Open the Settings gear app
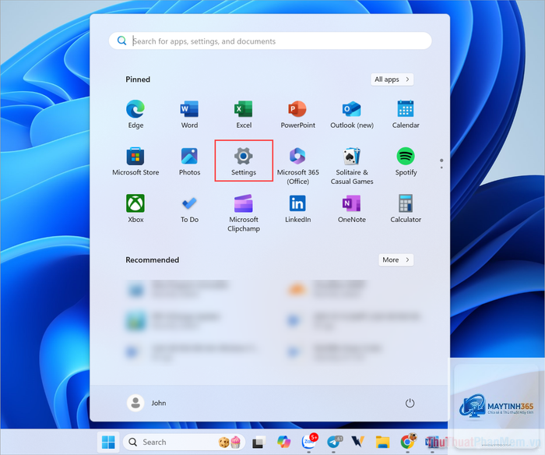Image resolution: width=545 pixels, height=455 pixels. [x=244, y=161]
